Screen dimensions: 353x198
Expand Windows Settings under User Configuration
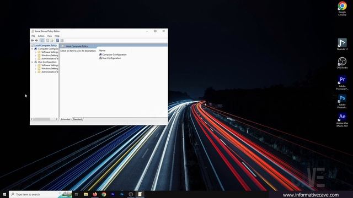click(x=35, y=68)
